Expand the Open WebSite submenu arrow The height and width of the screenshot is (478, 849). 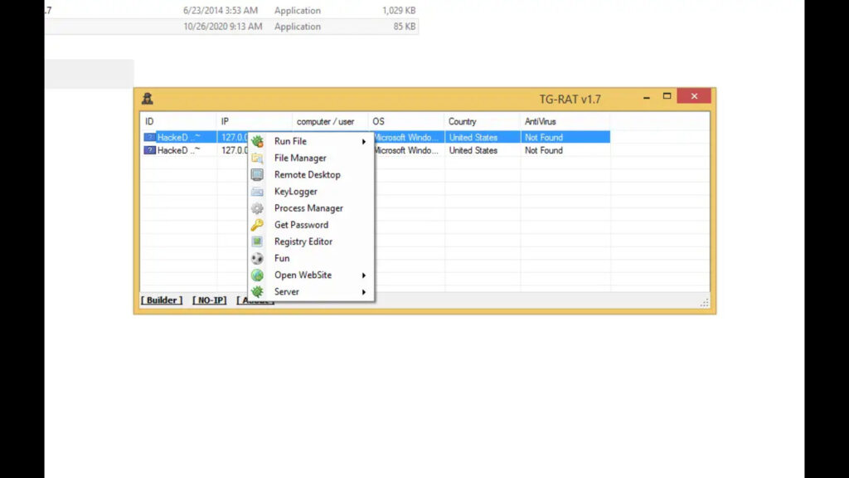tap(364, 276)
